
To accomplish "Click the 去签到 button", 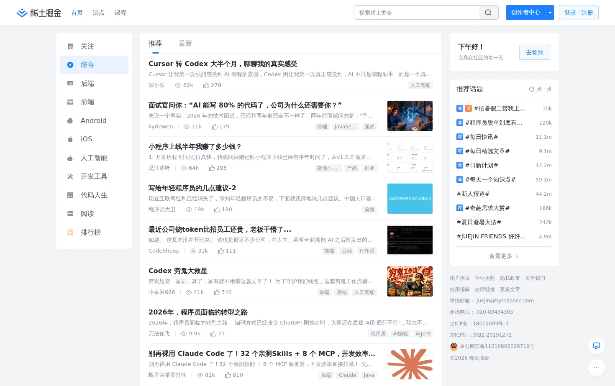I will 535,52.
